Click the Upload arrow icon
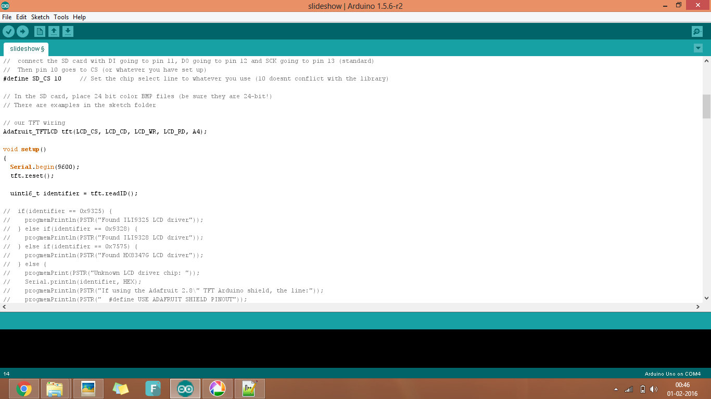 (x=22, y=32)
